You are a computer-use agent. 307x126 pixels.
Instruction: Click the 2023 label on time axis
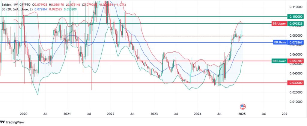click(x=154, y=114)
